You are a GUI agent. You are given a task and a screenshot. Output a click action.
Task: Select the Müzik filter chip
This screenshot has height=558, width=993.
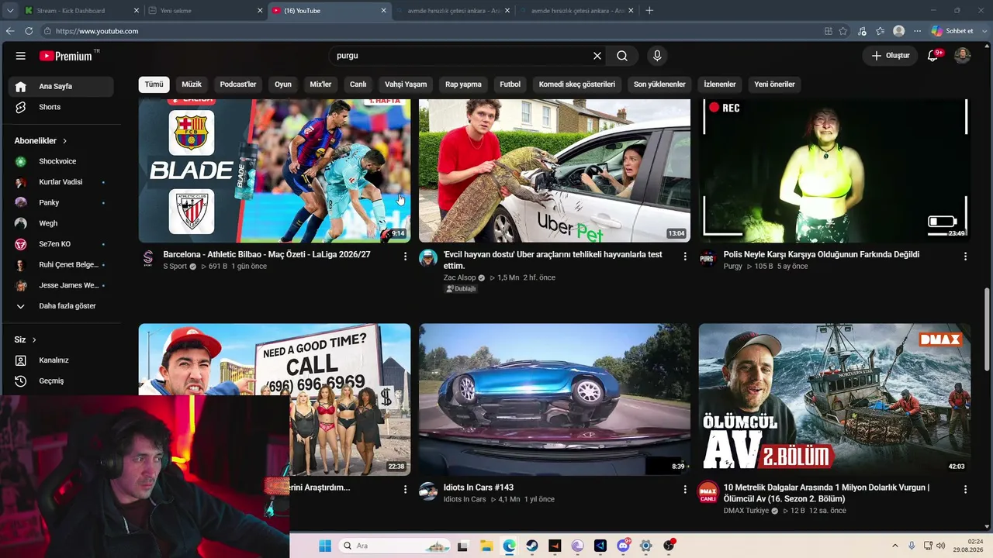click(x=192, y=84)
